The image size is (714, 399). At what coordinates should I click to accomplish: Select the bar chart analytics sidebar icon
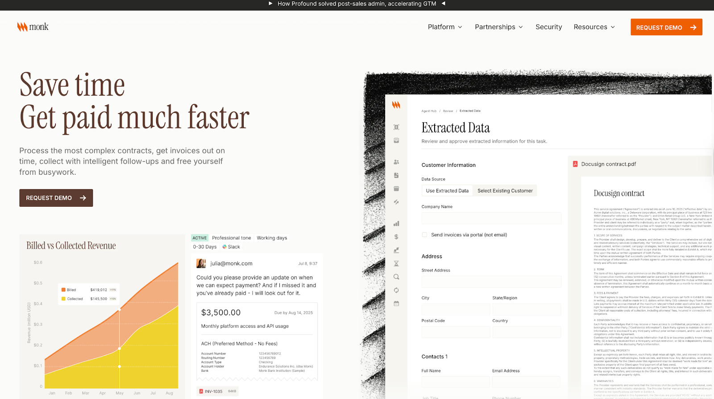(x=396, y=224)
